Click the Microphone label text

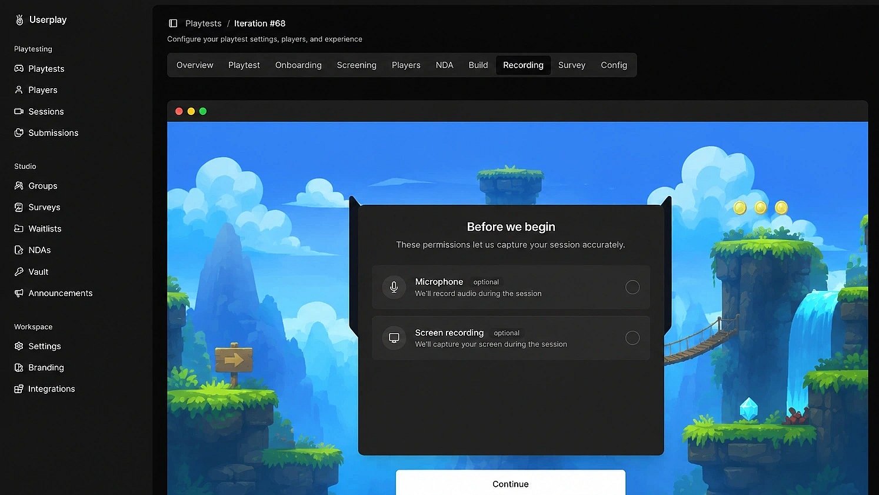439,282
